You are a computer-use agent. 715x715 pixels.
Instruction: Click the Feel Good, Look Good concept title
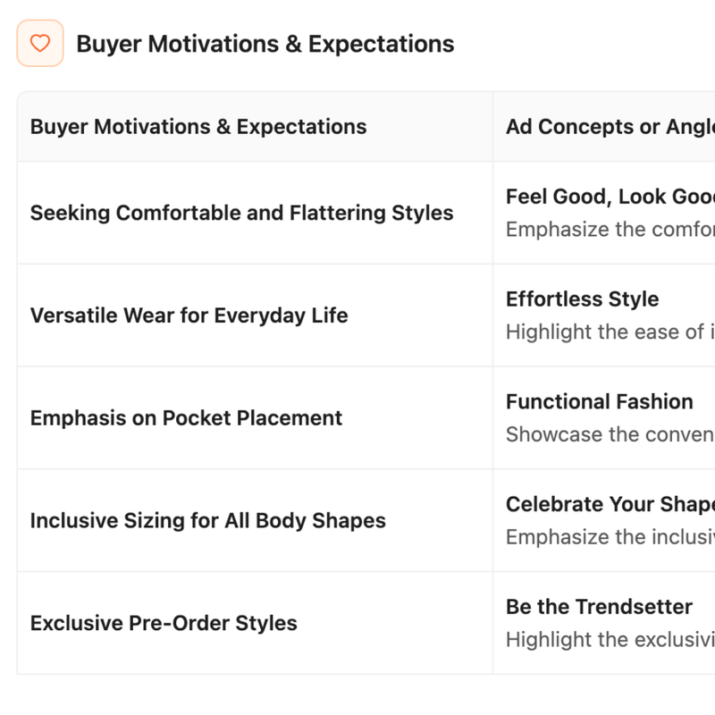[610, 197]
